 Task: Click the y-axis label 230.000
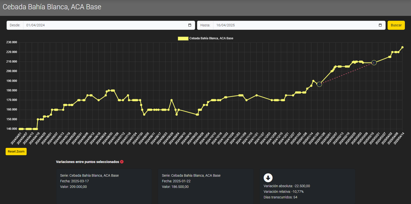pos(12,42)
